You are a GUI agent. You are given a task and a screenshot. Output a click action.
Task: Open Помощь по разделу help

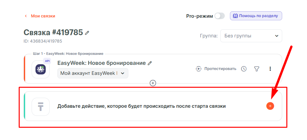click(256, 16)
